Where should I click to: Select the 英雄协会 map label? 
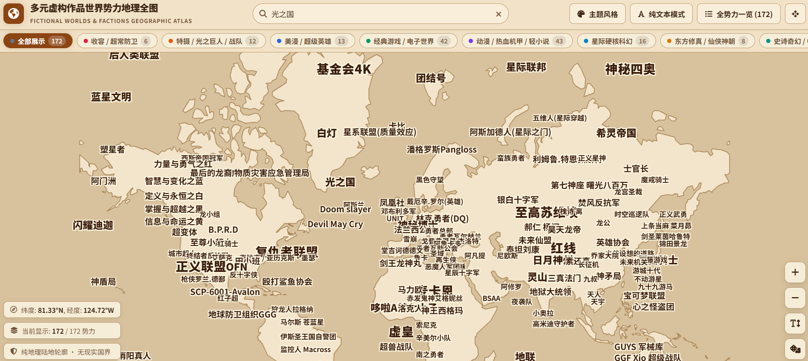tap(613, 243)
